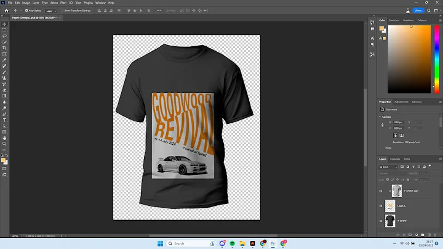Select the Move tool in the toolbox
This screenshot has width=443, height=249.
point(4,24)
